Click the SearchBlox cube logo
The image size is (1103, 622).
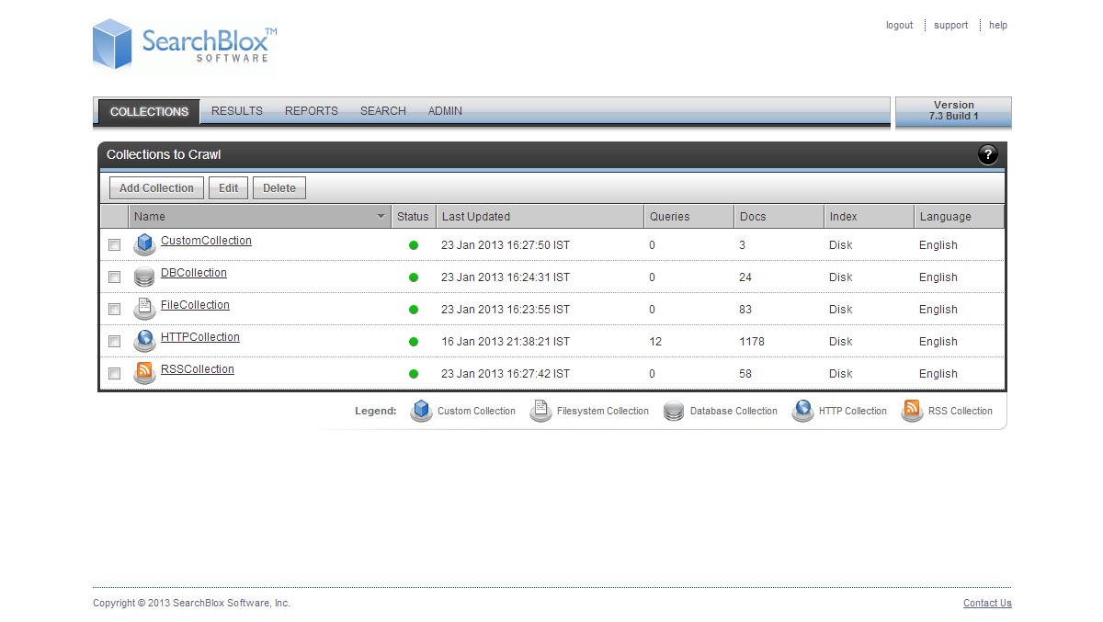(x=112, y=44)
